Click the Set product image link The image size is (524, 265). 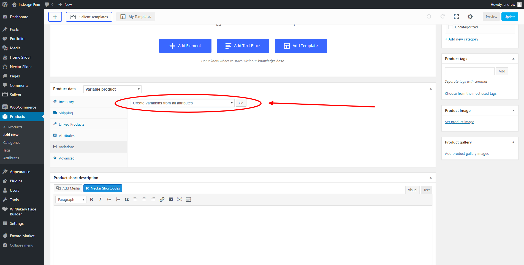pos(459,122)
